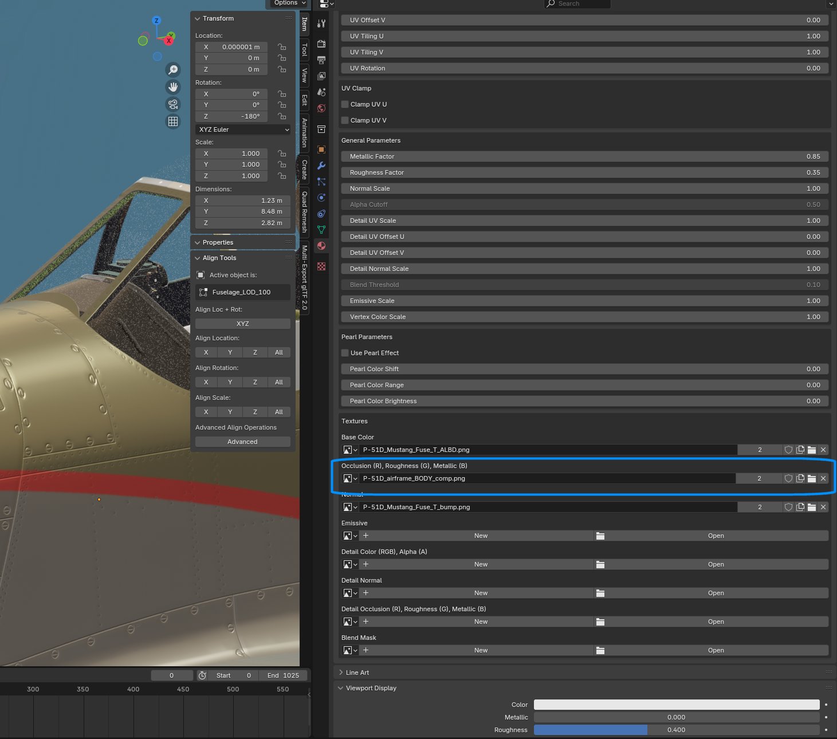This screenshot has width=837, height=739.
Task: Switch to the Tool sidebar tab
Action: (x=304, y=50)
